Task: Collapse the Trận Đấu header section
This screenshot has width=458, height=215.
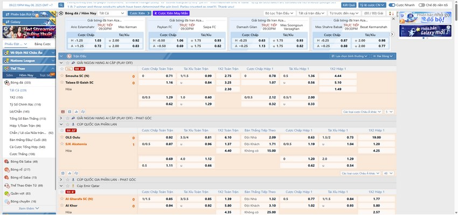Action: pos(61,56)
